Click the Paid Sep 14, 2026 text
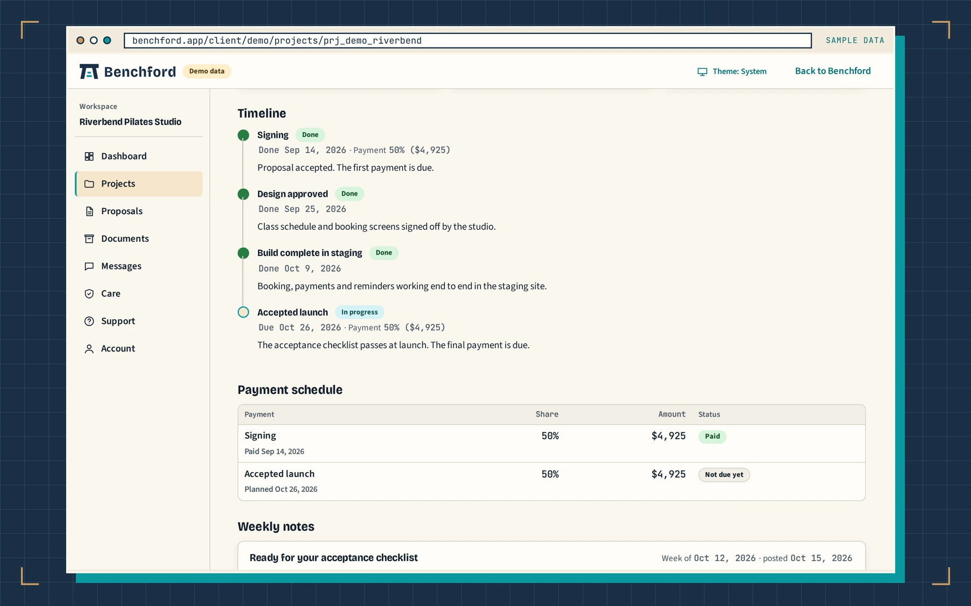Screen dimensions: 971x606 (x=274, y=452)
